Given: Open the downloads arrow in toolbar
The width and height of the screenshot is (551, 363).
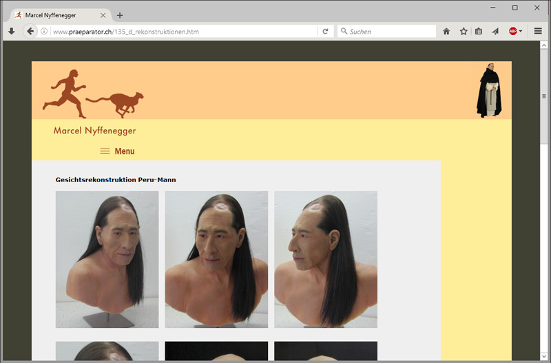Looking at the screenshot, I should pyautogui.click(x=12, y=31).
